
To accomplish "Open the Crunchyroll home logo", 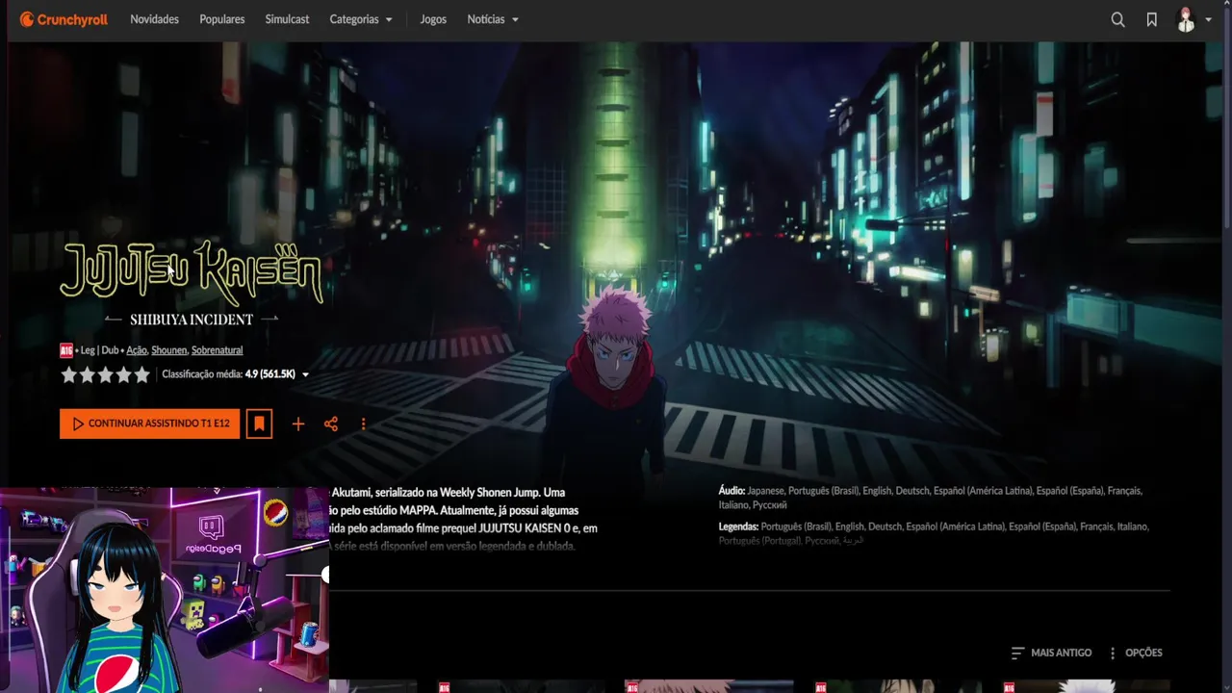I will click(x=64, y=19).
